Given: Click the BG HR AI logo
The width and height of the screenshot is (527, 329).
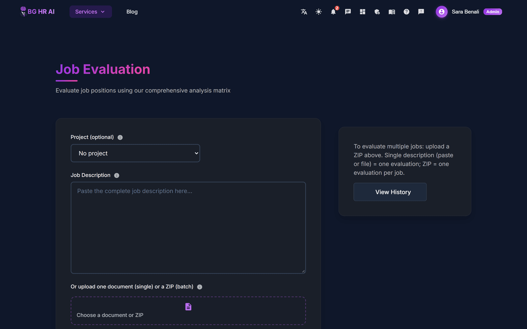Looking at the screenshot, I should point(37,12).
